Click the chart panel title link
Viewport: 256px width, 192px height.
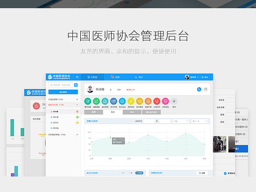pos(92,121)
